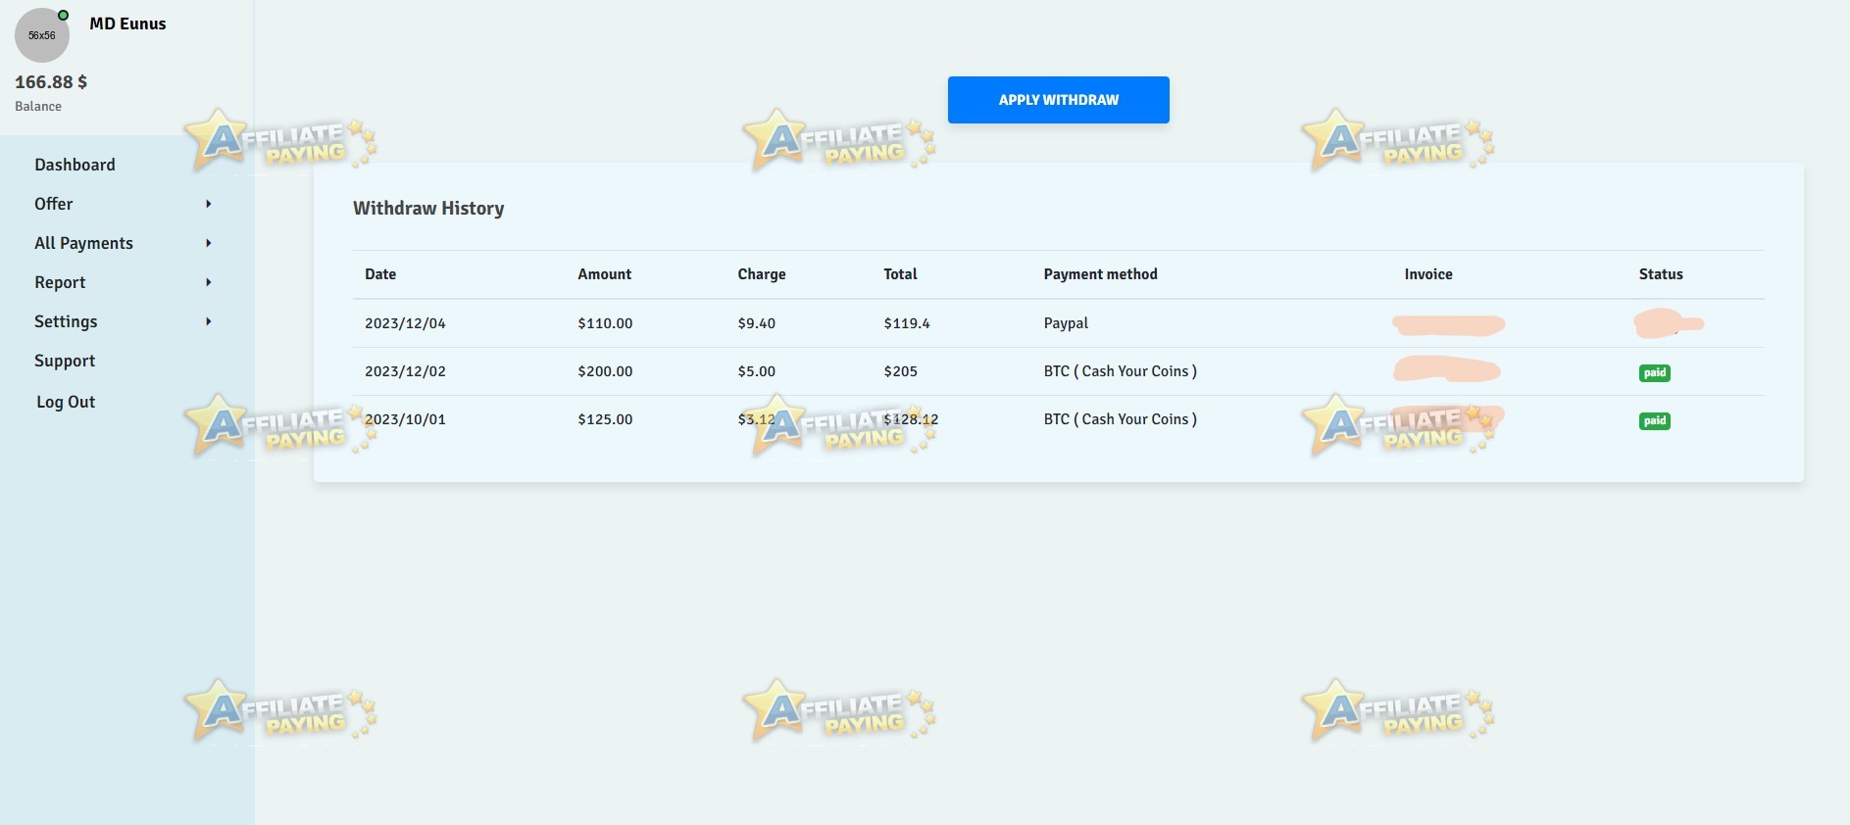Image resolution: width=1850 pixels, height=825 pixels.
Task: Log Out from the sidebar
Action: (x=66, y=402)
